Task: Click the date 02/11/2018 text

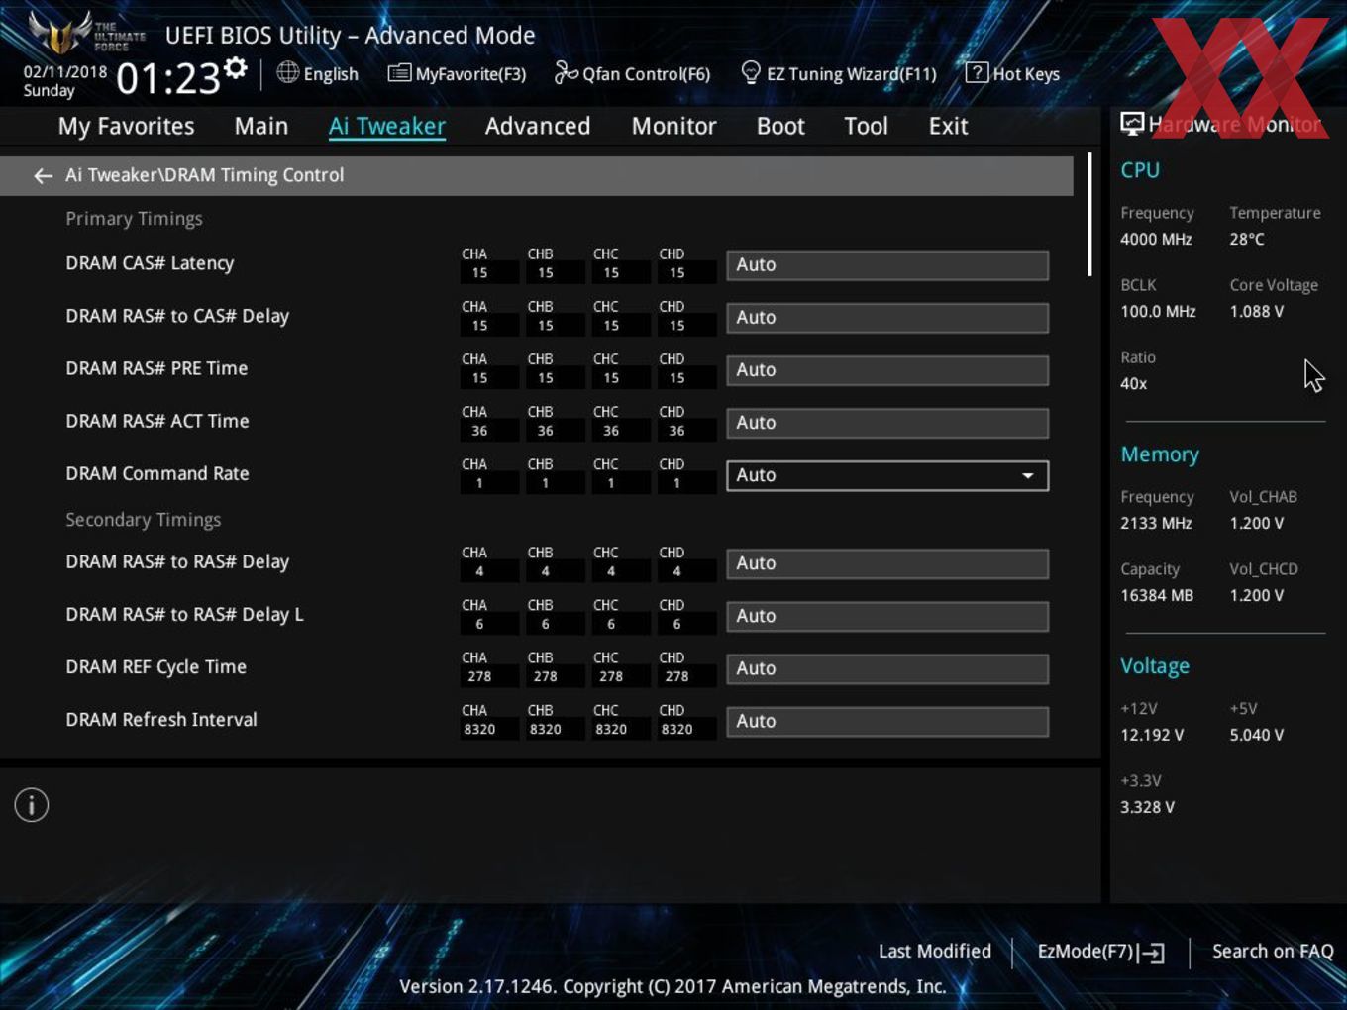Action: pos(65,71)
